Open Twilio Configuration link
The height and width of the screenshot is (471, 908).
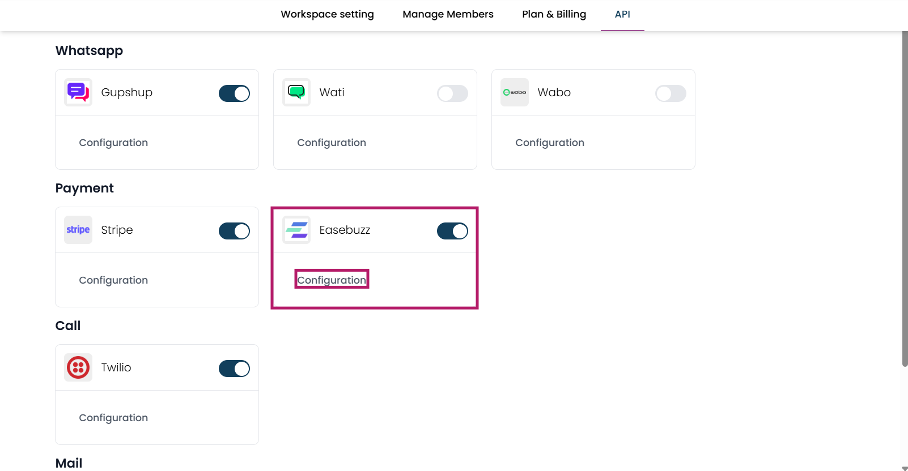pos(113,418)
